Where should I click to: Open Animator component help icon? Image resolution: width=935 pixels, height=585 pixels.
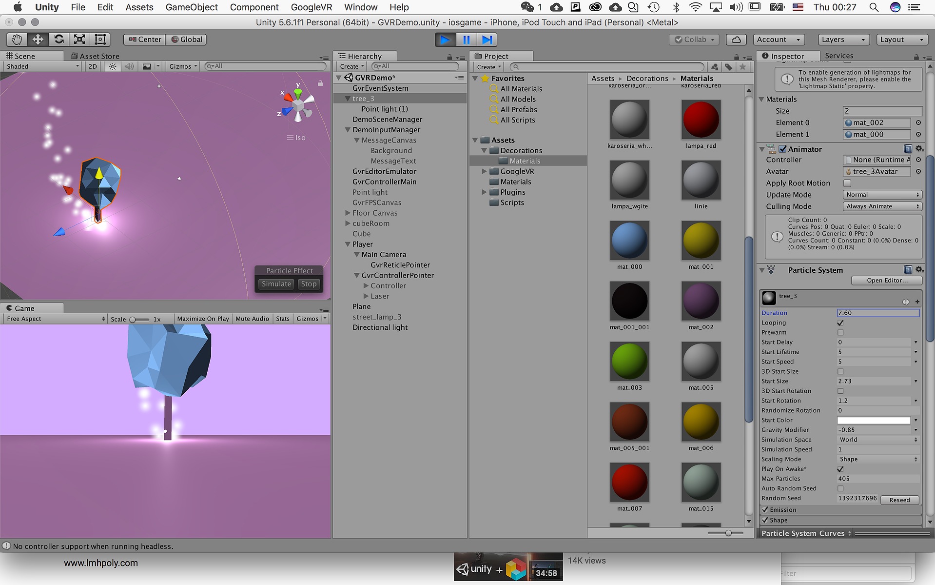click(908, 149)
